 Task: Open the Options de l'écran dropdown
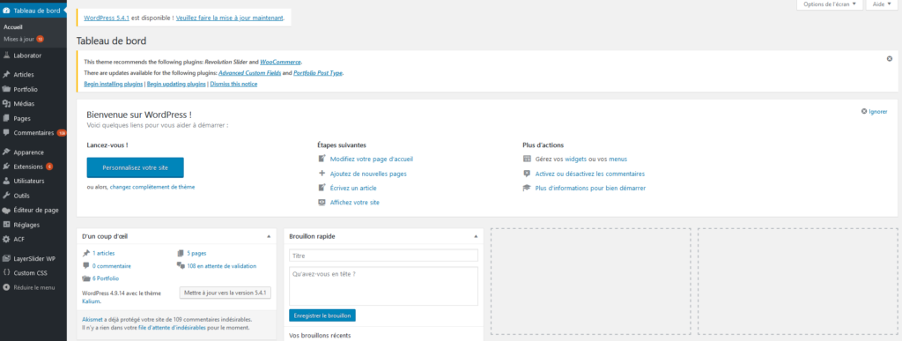[830, 4]
